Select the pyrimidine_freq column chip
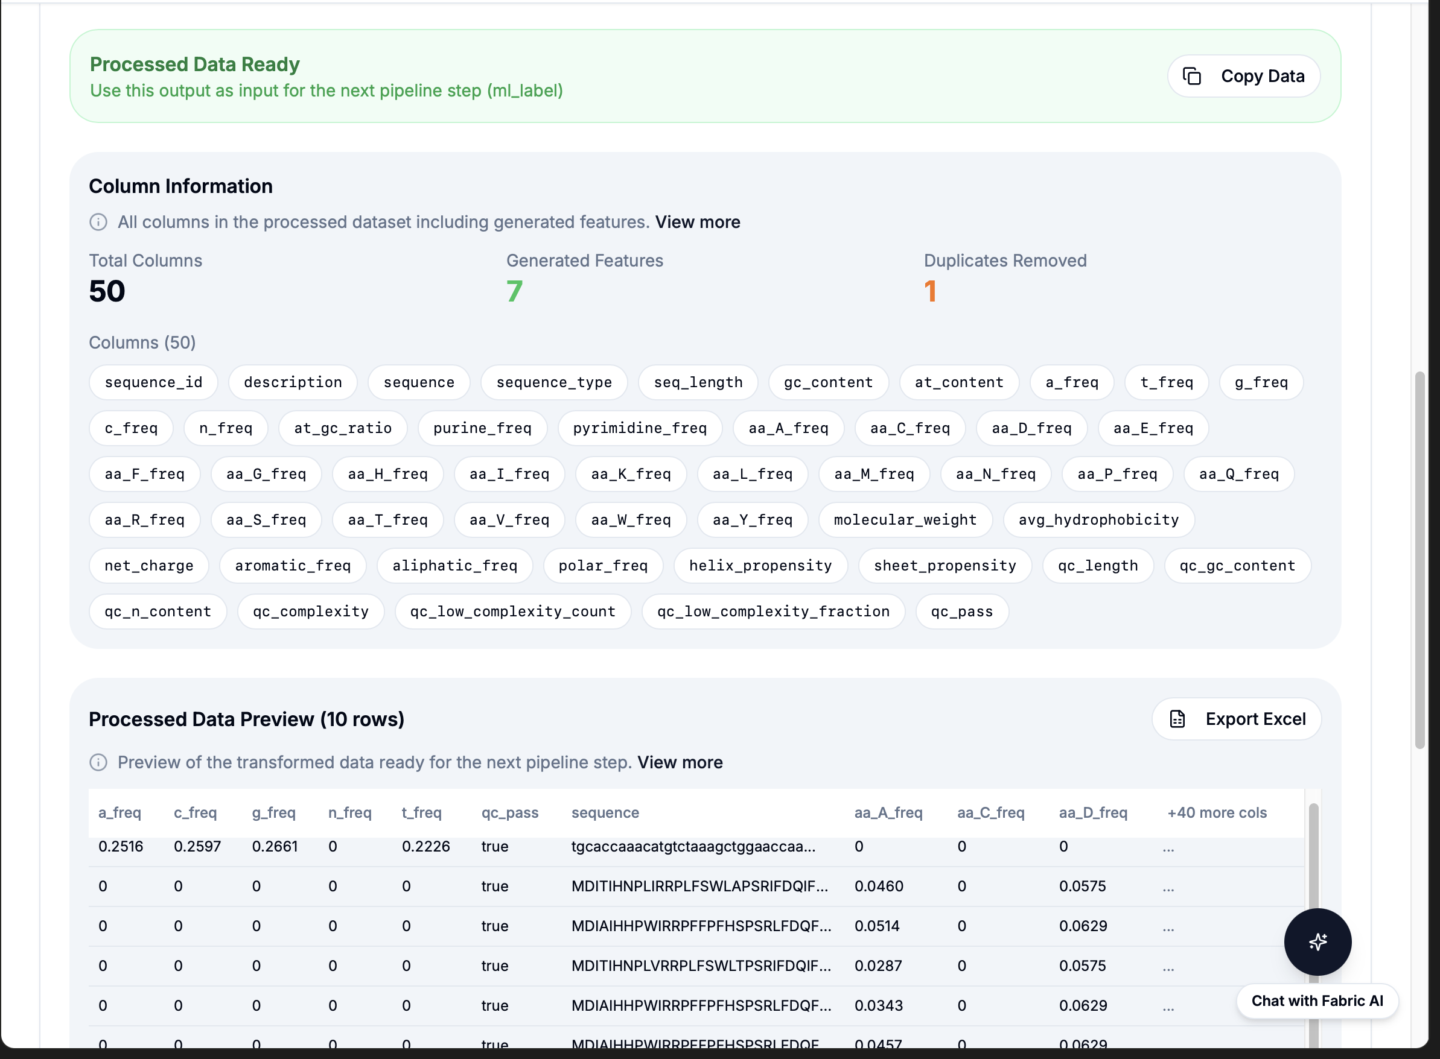This screenshot has height=1059, width=1440. (640, 428)
